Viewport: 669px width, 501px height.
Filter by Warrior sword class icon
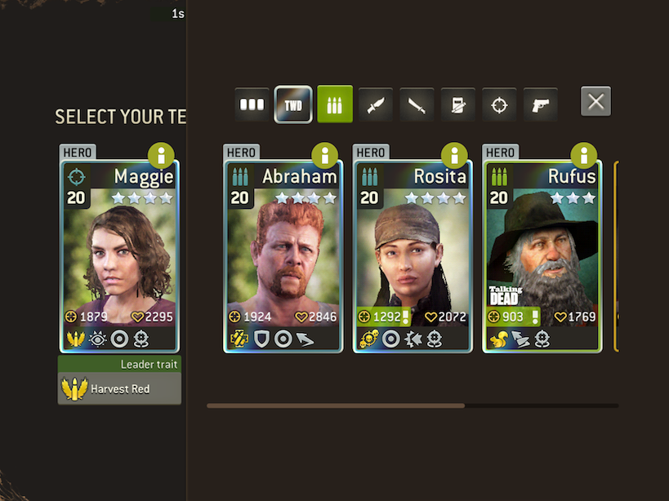(417, 104)
